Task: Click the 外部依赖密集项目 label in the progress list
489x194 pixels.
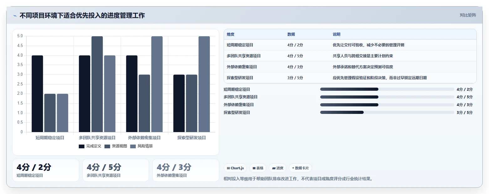Action: [239, 105]
